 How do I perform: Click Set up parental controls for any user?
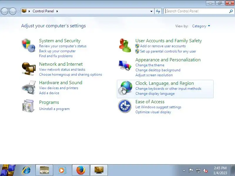[168, 51]
